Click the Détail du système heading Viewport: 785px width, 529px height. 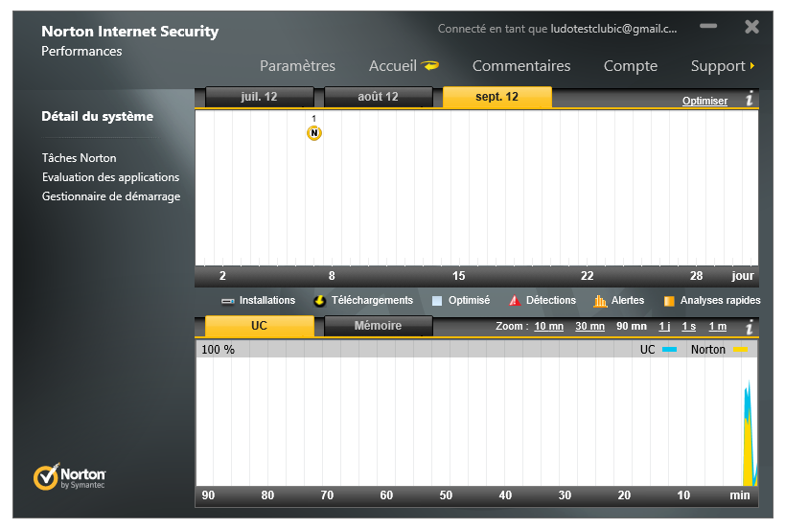[97, 117]
